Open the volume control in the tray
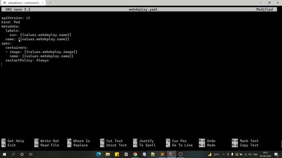282x158 pixels. pos(250,154)
